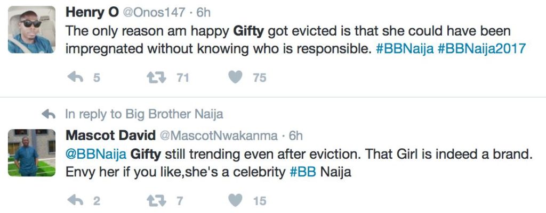Open the #BBNaija2017 hashtag

[x=482, y=48]
